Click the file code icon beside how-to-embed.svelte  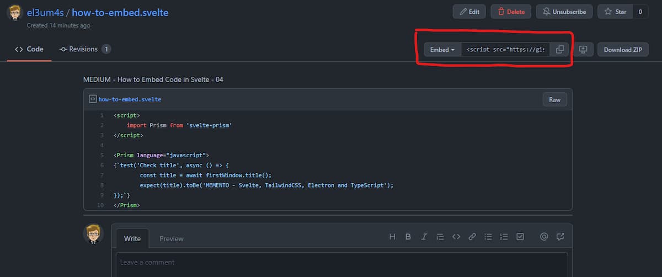pos(93,99)
